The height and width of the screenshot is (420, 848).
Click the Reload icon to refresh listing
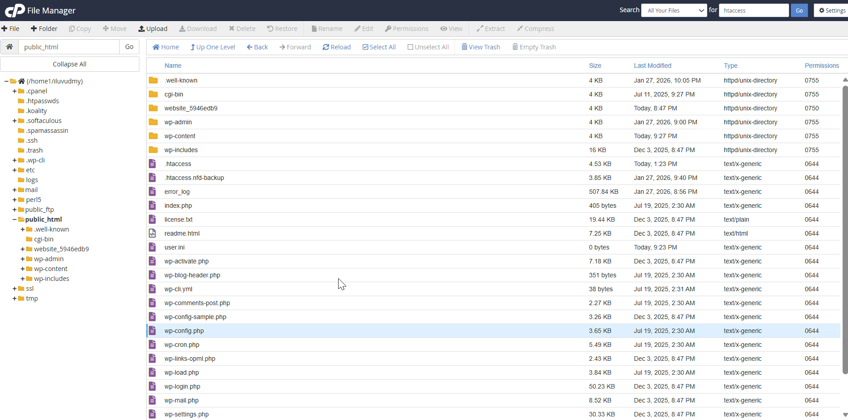pyautogui.click(x=337, y=47)
